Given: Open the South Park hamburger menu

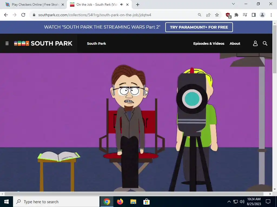Looking at the screenshot, I should (x=7, y=43).
